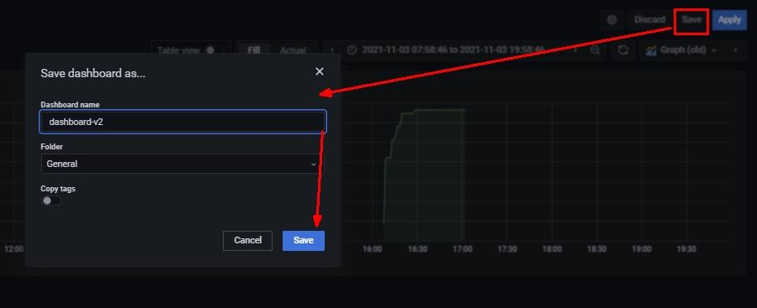Viewport: 757px width, 308px height.
Task: Zoom out the time range
Action: (x=596, y=50)
